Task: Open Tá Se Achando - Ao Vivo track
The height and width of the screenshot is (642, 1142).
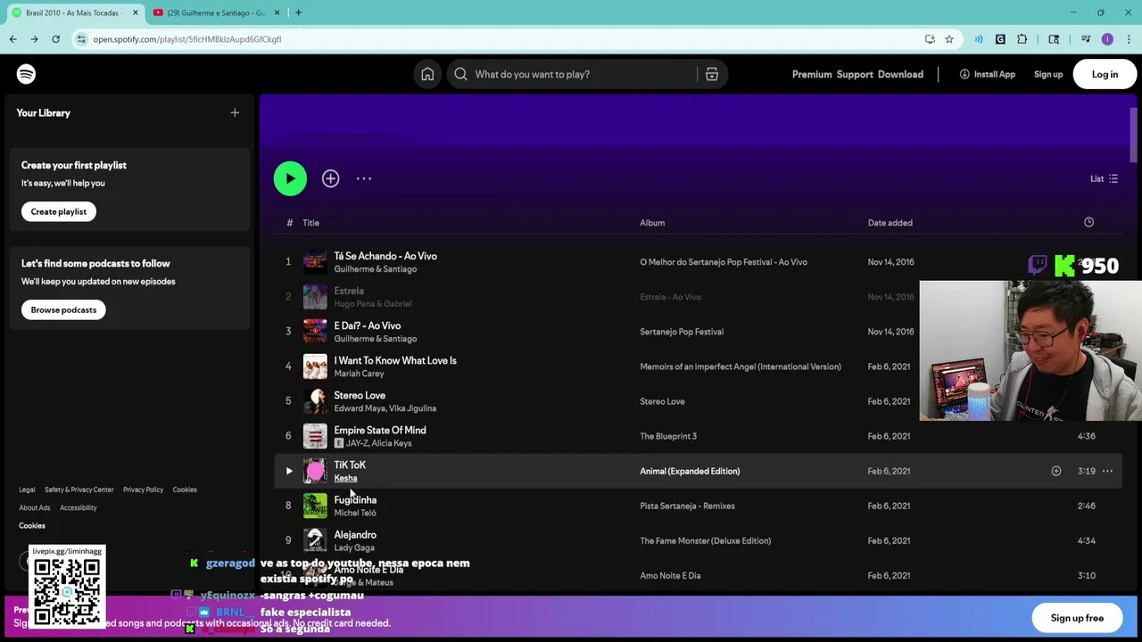Action: coord(385,256)
